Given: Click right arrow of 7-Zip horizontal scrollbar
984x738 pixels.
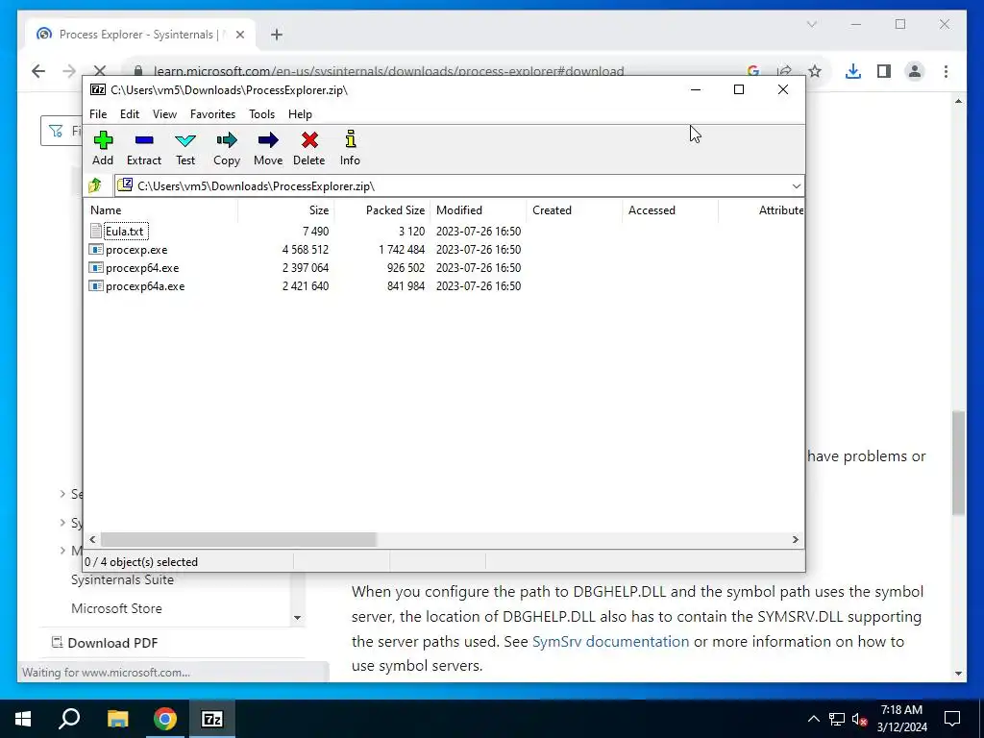Looking at the screenshot, I should pyautogui.click(x=795, y=539).
